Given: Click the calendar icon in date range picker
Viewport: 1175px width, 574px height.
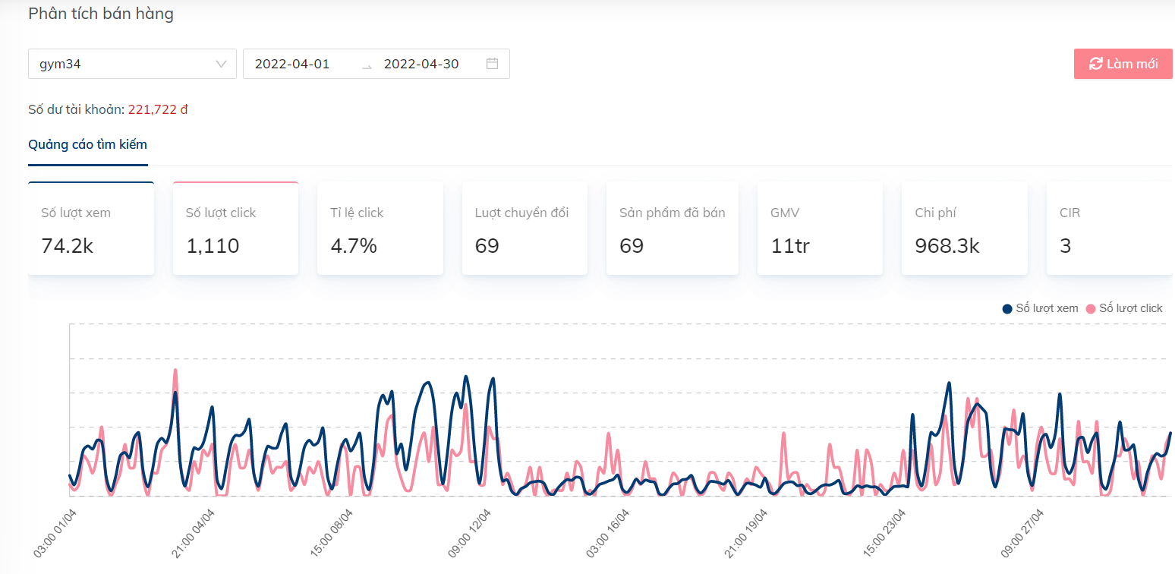Looking at the screenshot, I should pos(492,64).
